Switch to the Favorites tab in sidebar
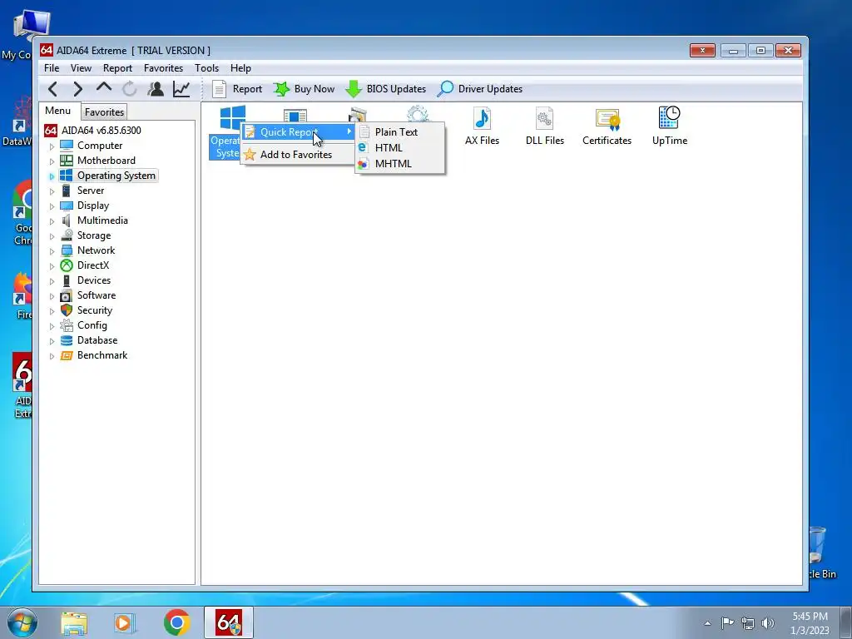The width and height of the screenshot is (852, 639). (104, 112)
